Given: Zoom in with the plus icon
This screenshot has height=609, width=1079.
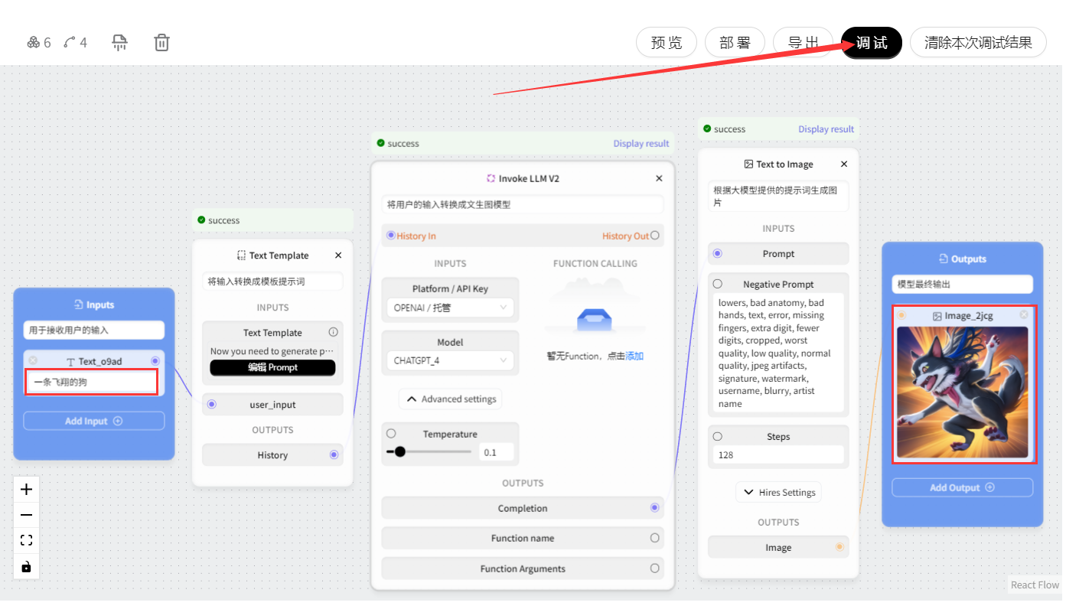Looking at the screenshot, I should pyautogui.click(x=27, y=490).
